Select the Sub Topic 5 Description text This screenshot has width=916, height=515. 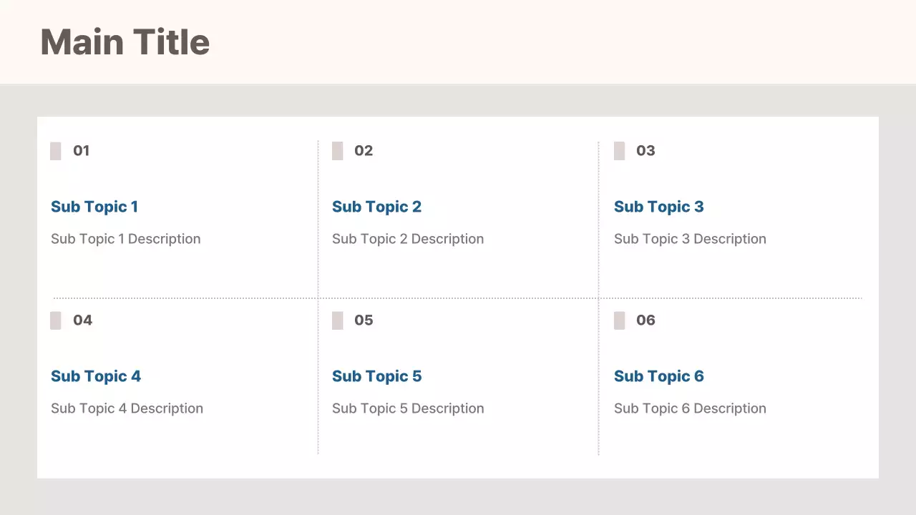tap(408, 408)
